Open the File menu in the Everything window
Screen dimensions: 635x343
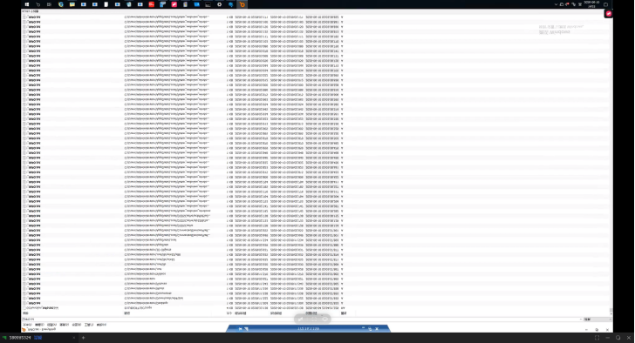point(27,325)
